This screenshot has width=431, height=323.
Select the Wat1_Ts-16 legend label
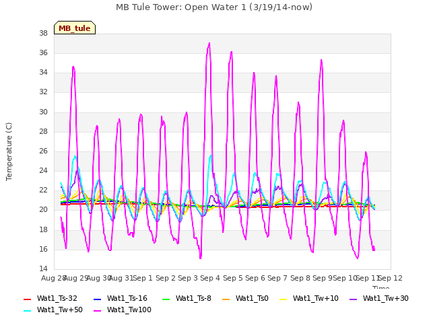(127, 299)
